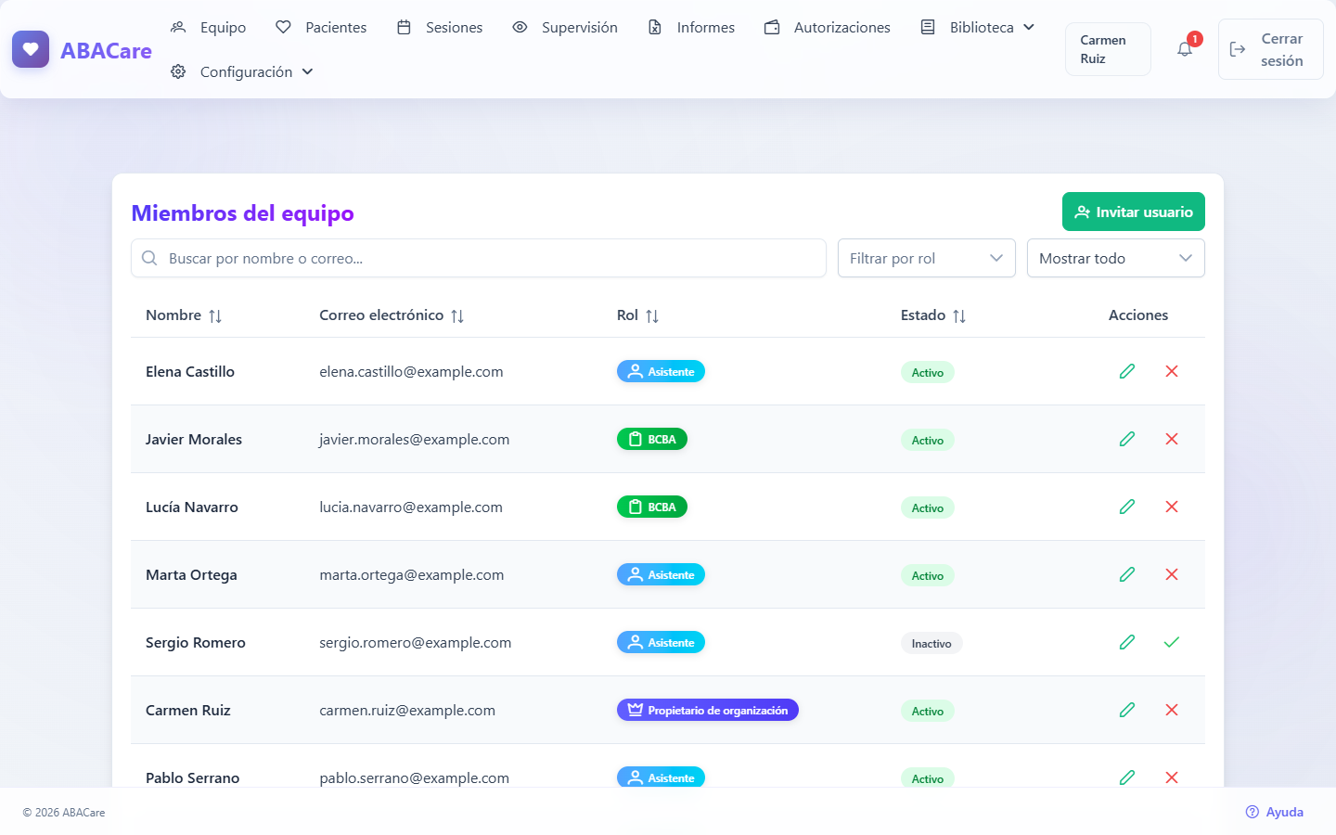Image resolution: width=1336 pixels, height=835 pixels.
Task: Deactivate Lucía Navarro with red X
Action: point(1172,507)
